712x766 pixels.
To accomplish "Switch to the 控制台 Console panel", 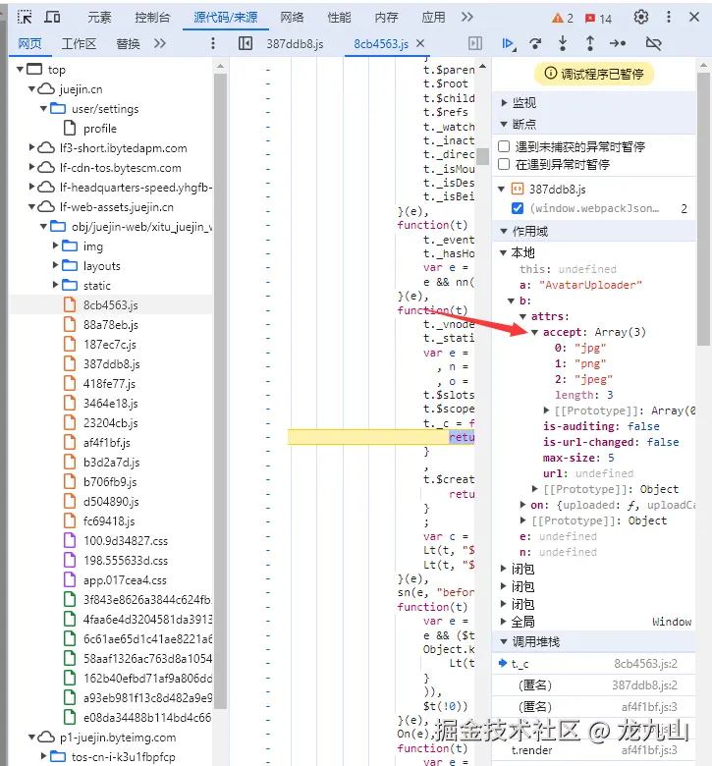I will tap(152, 18).
